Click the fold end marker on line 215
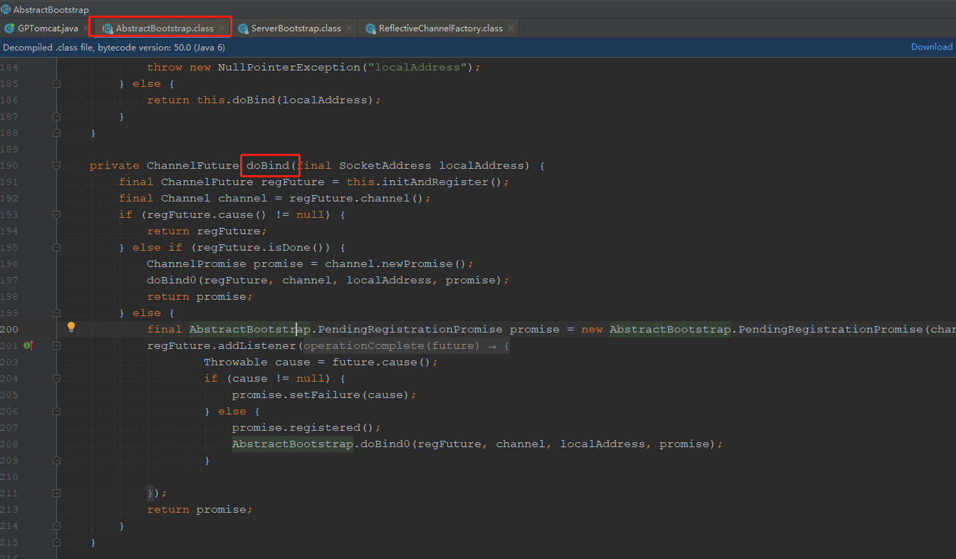This screenshot has height=559, width=956. [x=56, y=543]
